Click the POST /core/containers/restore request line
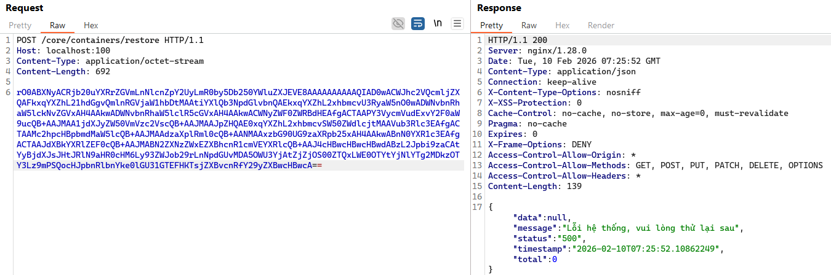The height and width of the screenshot is (275, 831). [110, 41]
